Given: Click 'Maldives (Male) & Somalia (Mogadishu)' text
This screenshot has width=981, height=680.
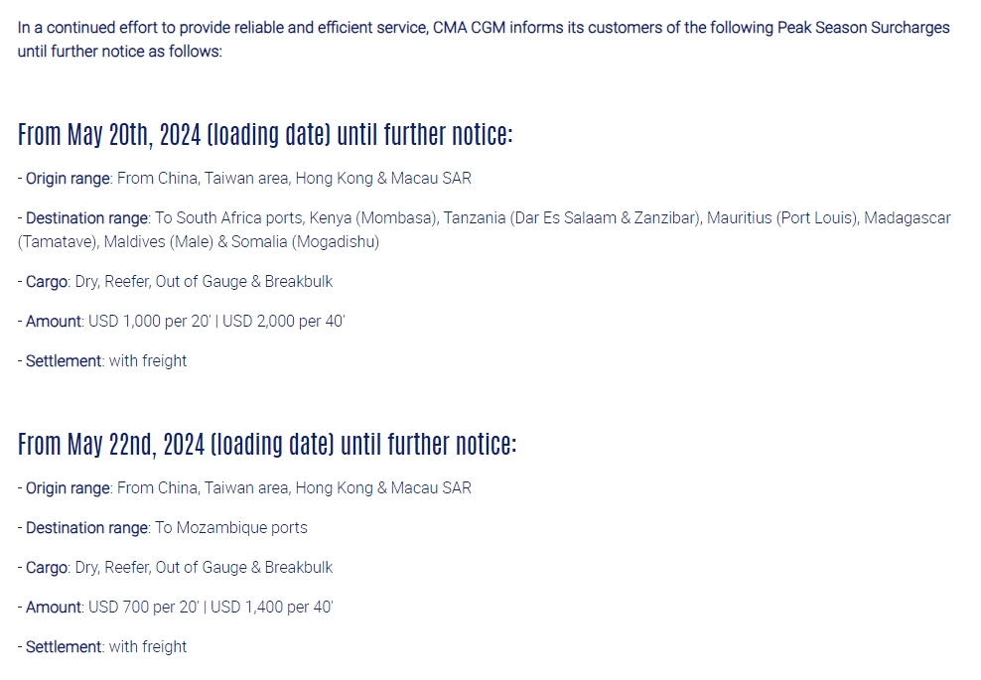Looking at the screenshot, I should click(241, 242).
